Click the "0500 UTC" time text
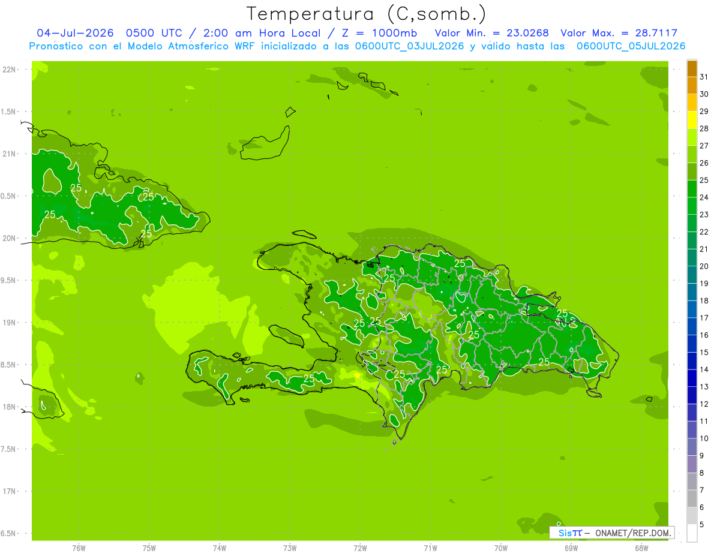Screen dimensions: 720x556 pos(154,33)
